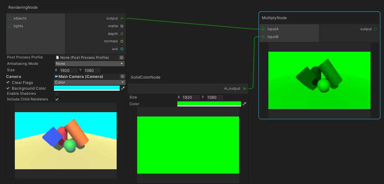Screen dimensions: 384x184
Task: Click the RenderingNode Size X field
Action: coord(68,71)
